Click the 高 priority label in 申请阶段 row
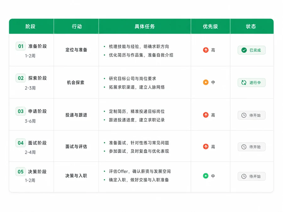This screenshot has width=283, height=212. click(x=213, y=115)
